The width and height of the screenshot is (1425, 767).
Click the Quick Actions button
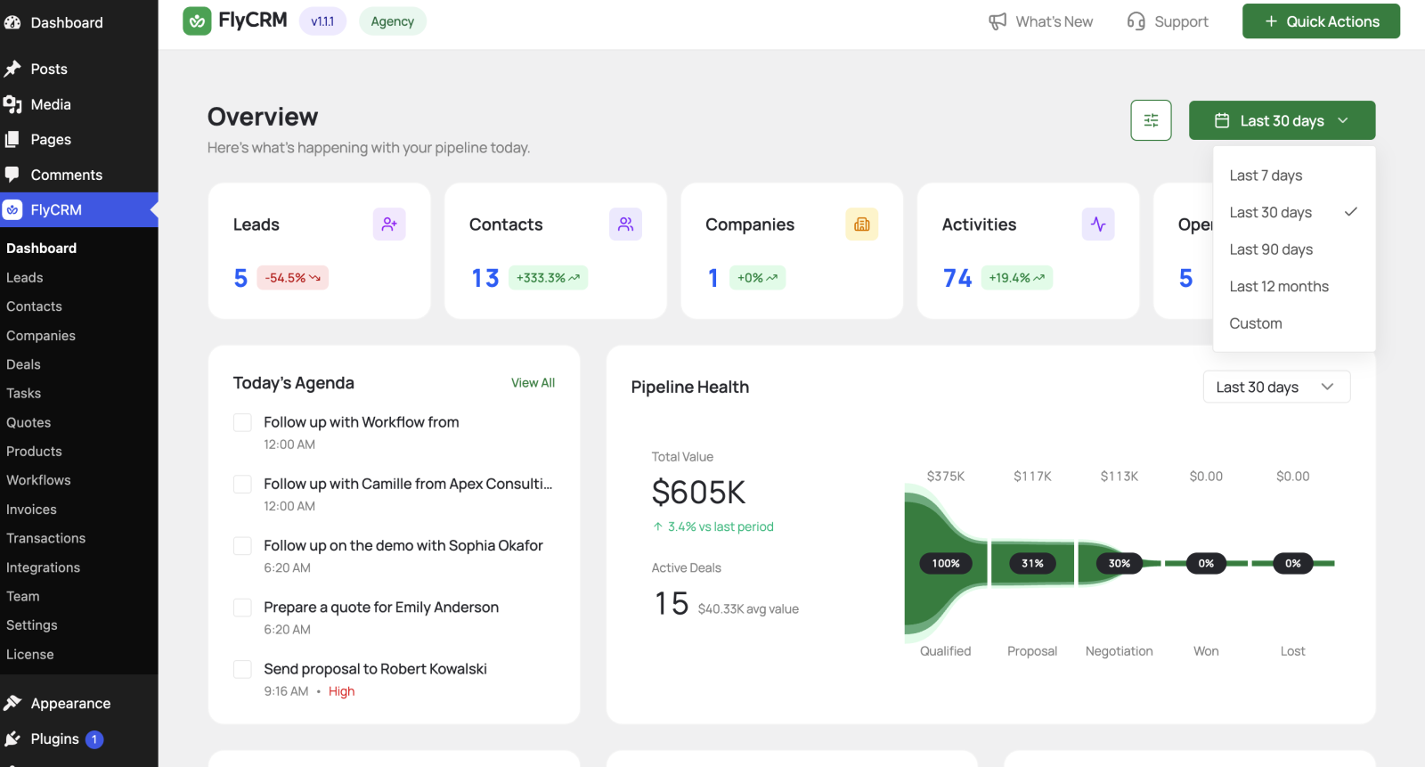tap(1321, 21)
